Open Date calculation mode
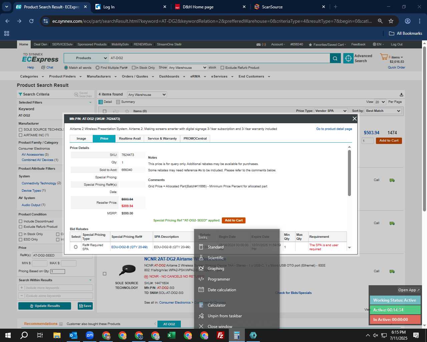427x342 pixels. click(x=222, y=290)
